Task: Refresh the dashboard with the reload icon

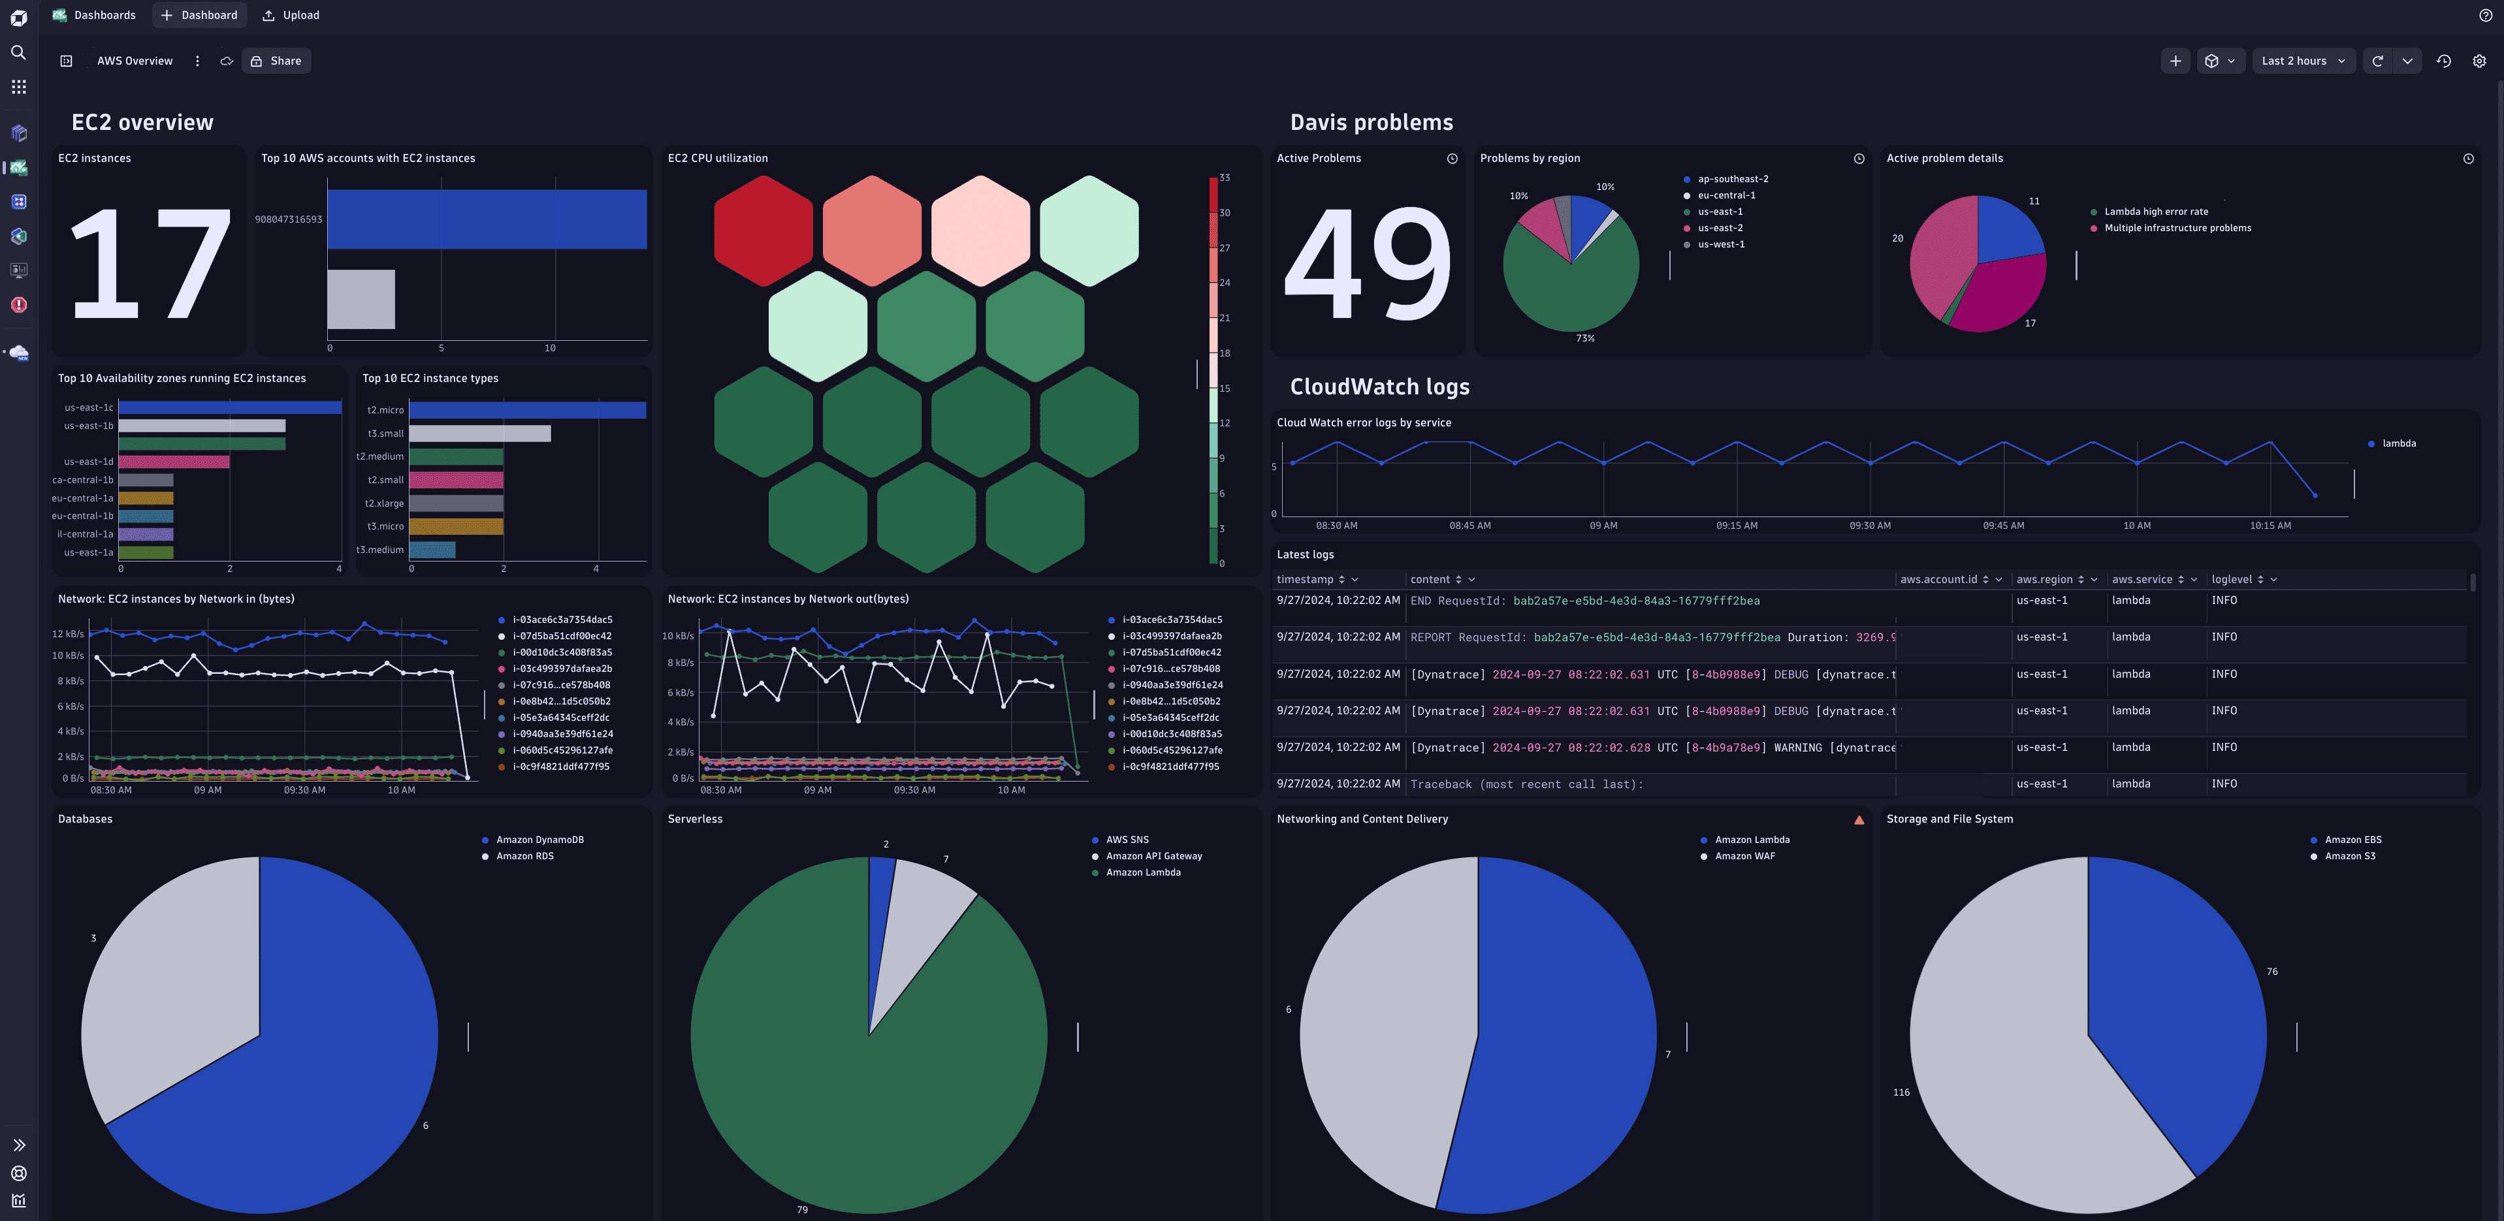Action: click(x=2378, y=61)
